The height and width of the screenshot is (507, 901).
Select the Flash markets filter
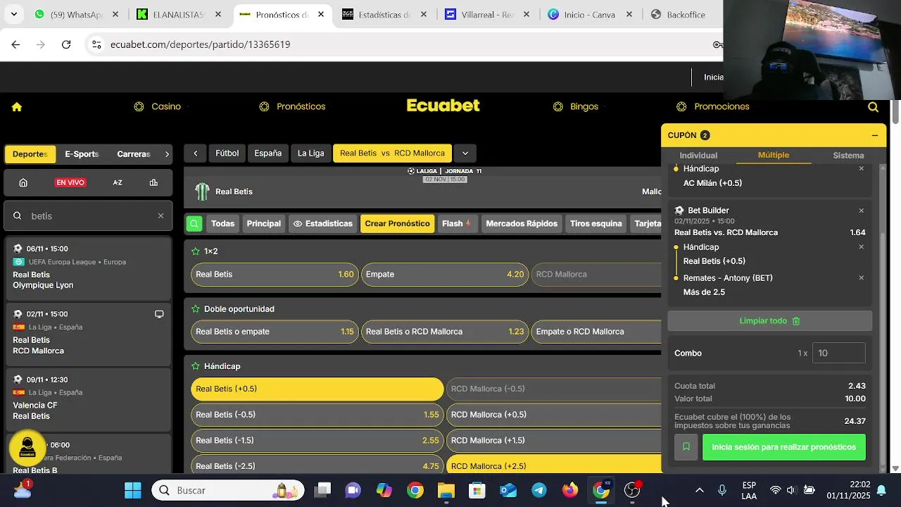(x=456, y=224)
